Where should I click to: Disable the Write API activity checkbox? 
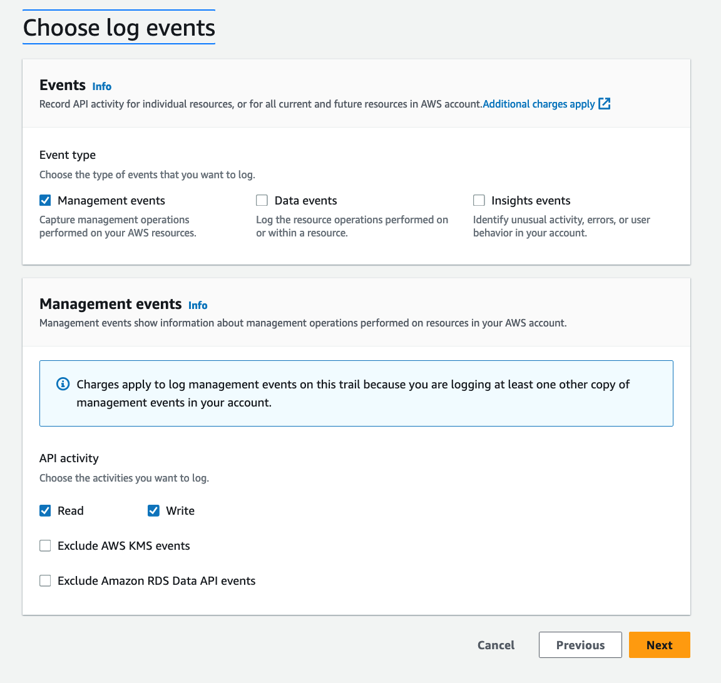tap(153, 510)
